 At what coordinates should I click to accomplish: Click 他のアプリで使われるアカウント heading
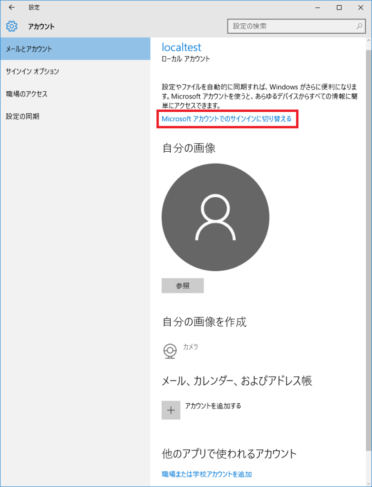pos(230,454)
